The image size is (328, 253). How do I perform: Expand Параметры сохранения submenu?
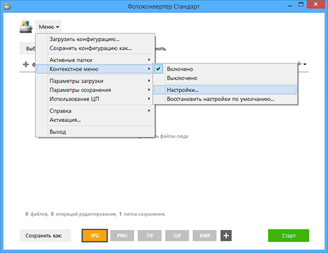coord(95,90)
